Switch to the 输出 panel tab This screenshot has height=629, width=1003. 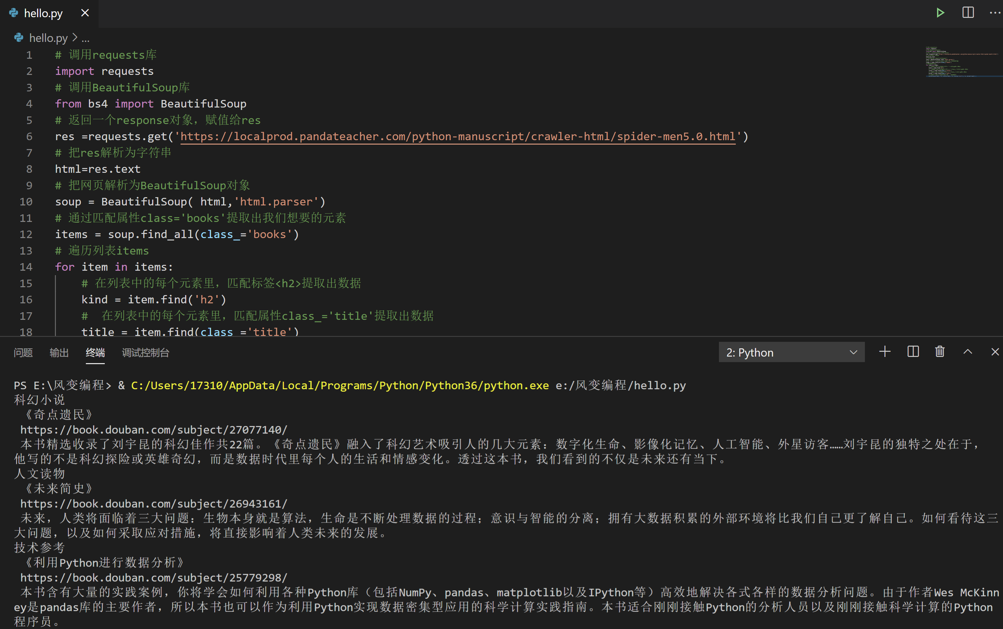(x=59, y=353)
